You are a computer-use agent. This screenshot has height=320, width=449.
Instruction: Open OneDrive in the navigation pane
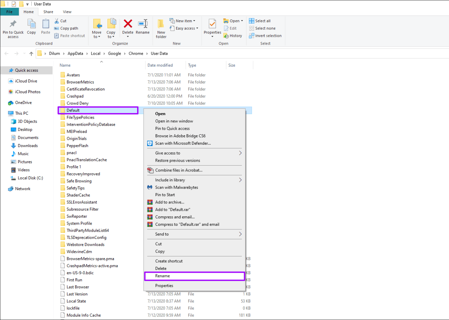tap(23, 103)
